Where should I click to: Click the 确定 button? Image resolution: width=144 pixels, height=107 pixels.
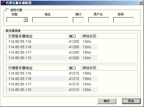(107, 101)
